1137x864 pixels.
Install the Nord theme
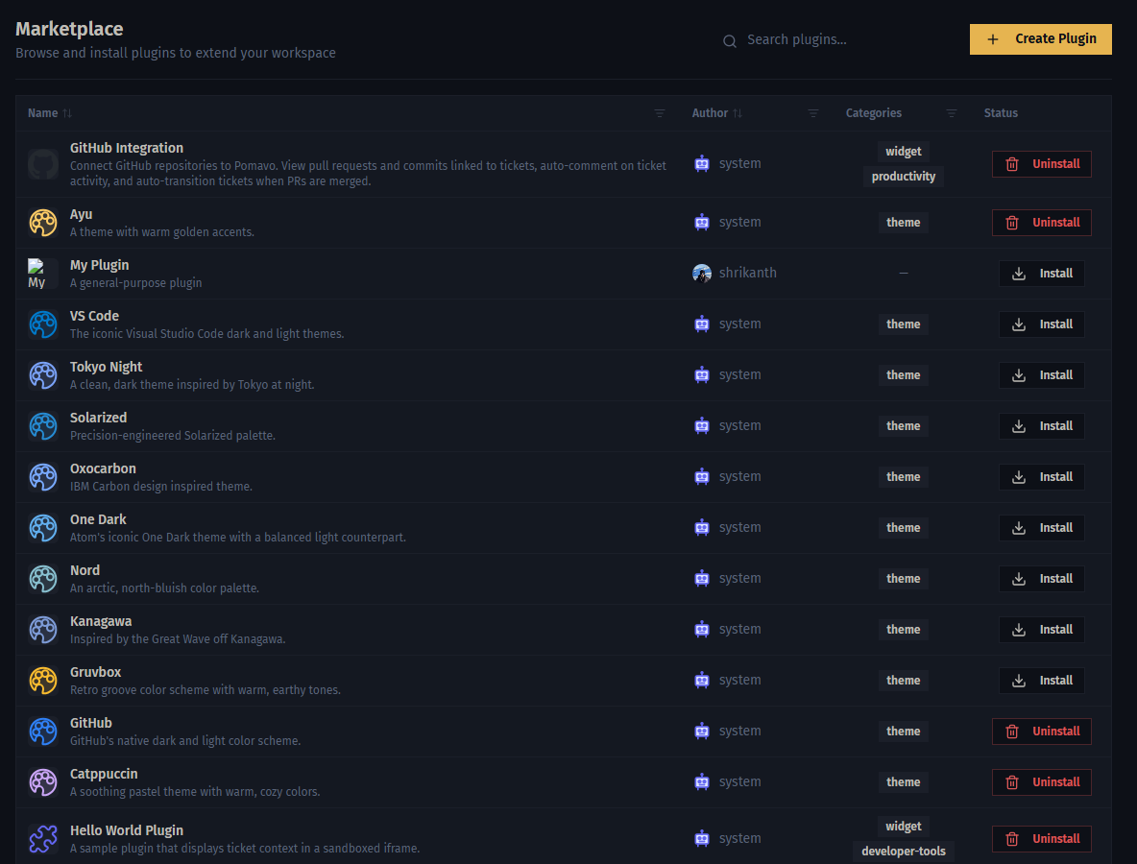point(1041,579)
